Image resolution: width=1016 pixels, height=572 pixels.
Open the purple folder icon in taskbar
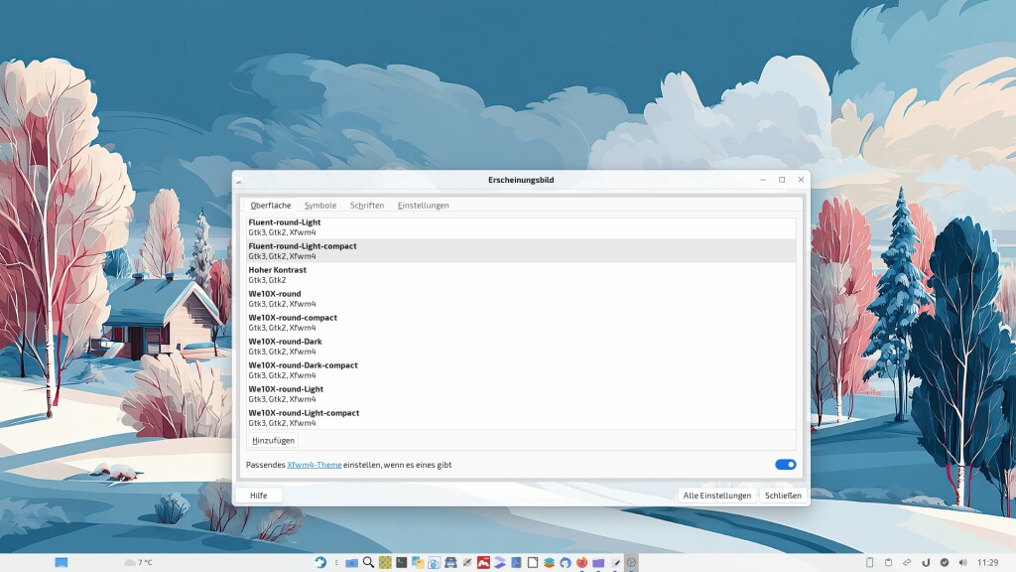point(598,562)
